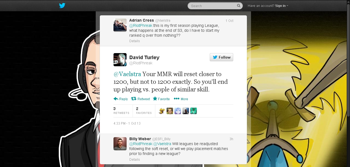Expand Details under Billy Weber's tweet

tap(135, 160)
